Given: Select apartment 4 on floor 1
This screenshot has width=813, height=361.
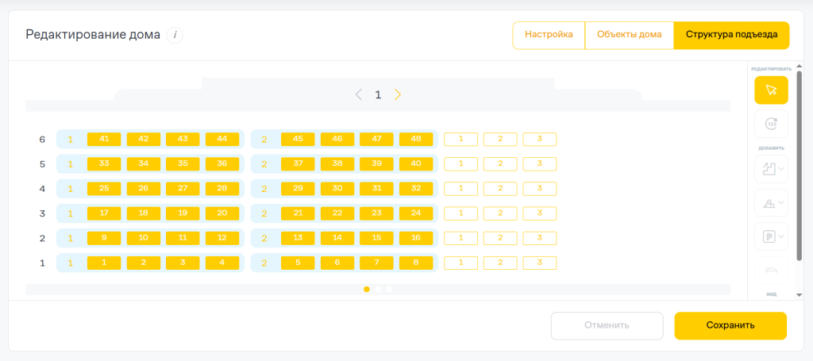Looking at the screenshot, I should click(x=222, y=263).
